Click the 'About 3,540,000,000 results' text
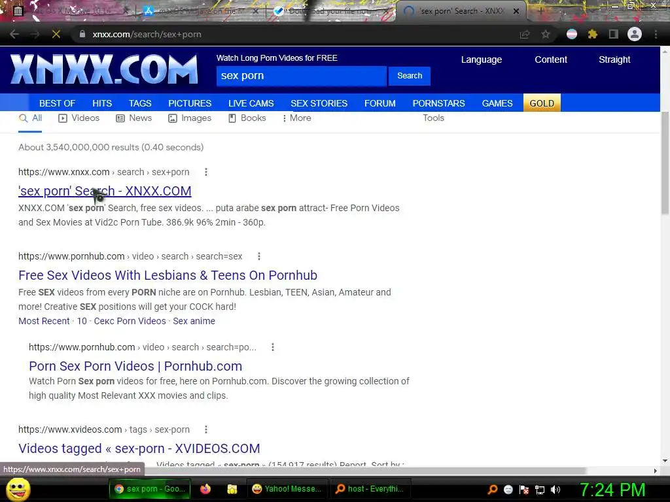The width and height of the screenshot is (670, 502). [111, 147]
